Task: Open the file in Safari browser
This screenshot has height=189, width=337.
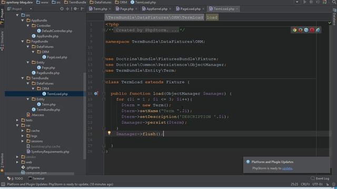Action: 306,30
